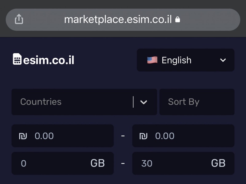
Task: Click the shekel symbol in minimum price box
Action: tap(23, 136)
